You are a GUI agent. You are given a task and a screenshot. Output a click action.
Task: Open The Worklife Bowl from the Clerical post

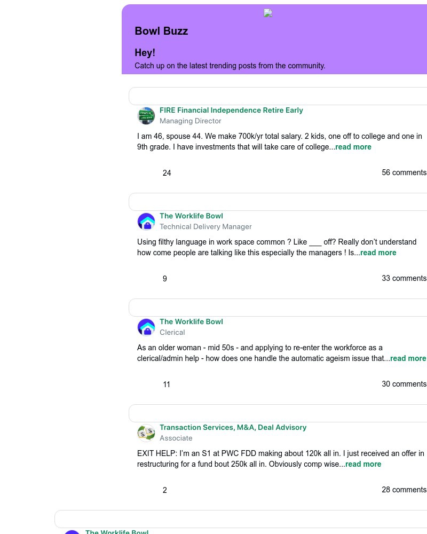(x=191, y=321)
